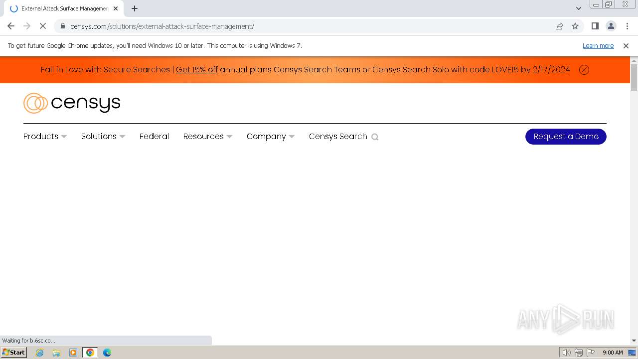Close the Chrome update notification bar
Viewport: 638px width, 359px height.
point(626,45)
